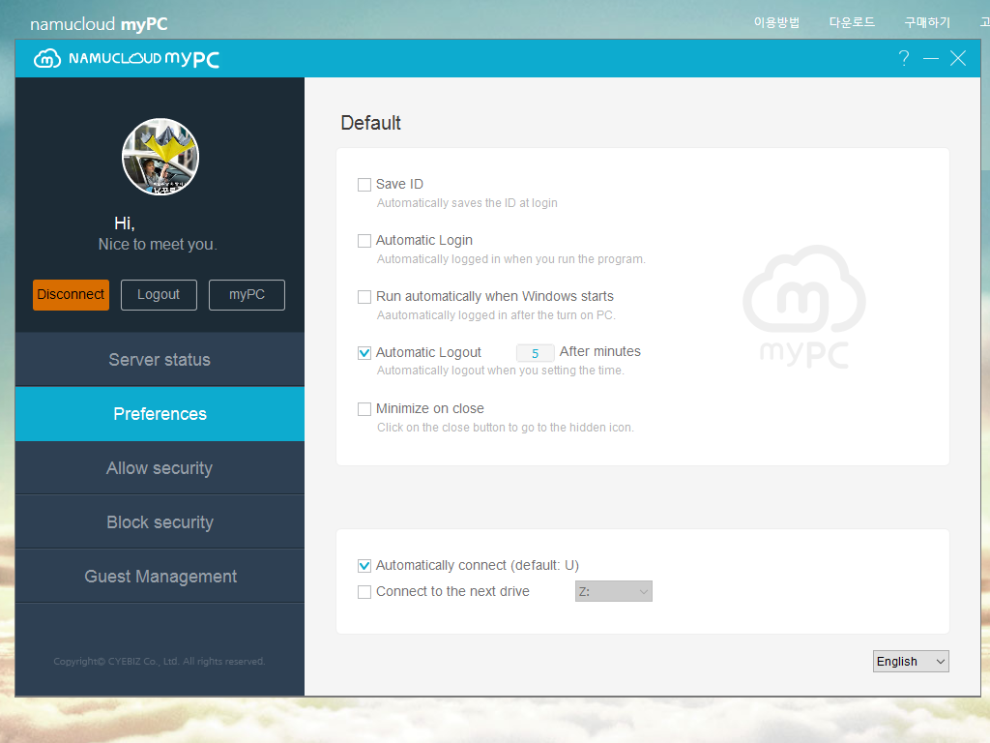Viewport: 990px width, 743px height.
Task: Click 'Click on the close button' description text
Action: [x=505, y=427]
